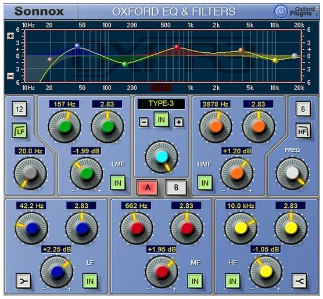Click the +2.25 dB value field

[x=56, y=250]
